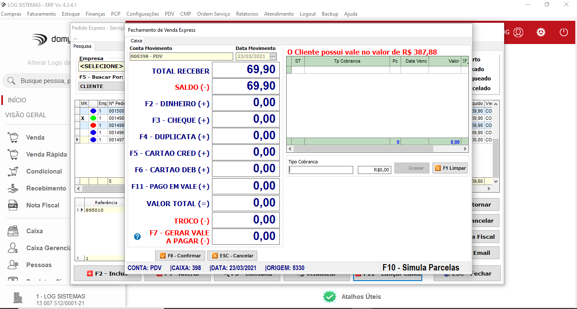
Task: Open the Data Movimento date picker button
Action: [x=273, y=56]
